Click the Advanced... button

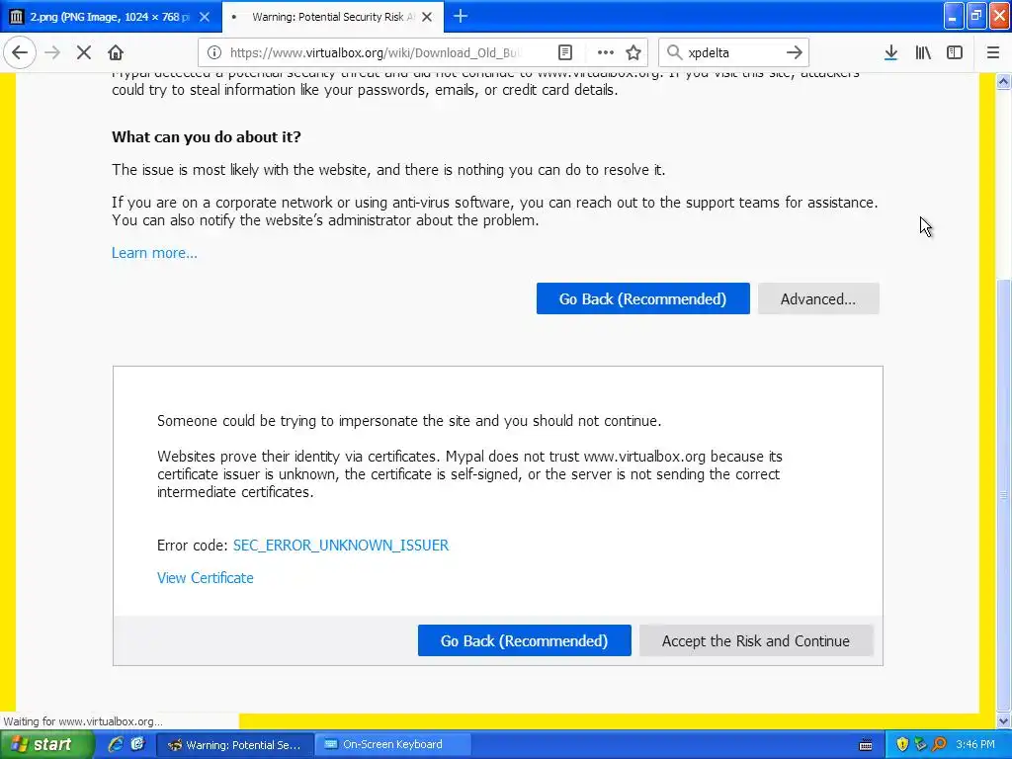tap(818, 298)
